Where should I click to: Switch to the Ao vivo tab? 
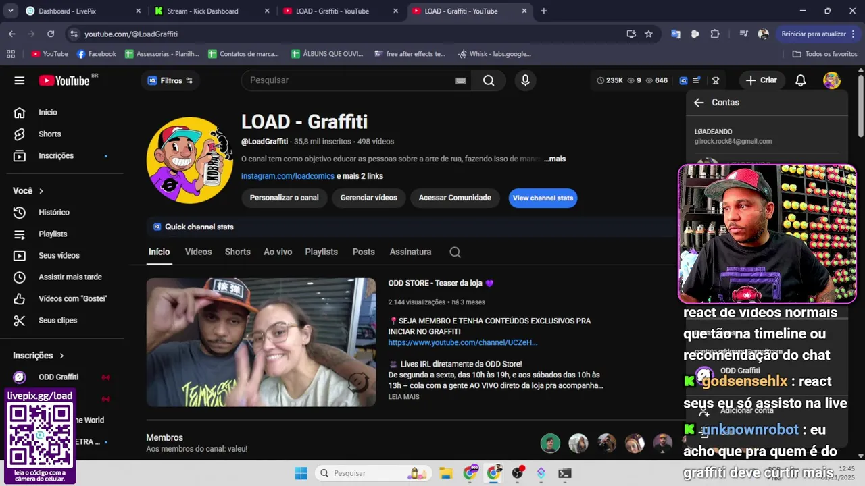pyautogui.click(x=278, y=252)
